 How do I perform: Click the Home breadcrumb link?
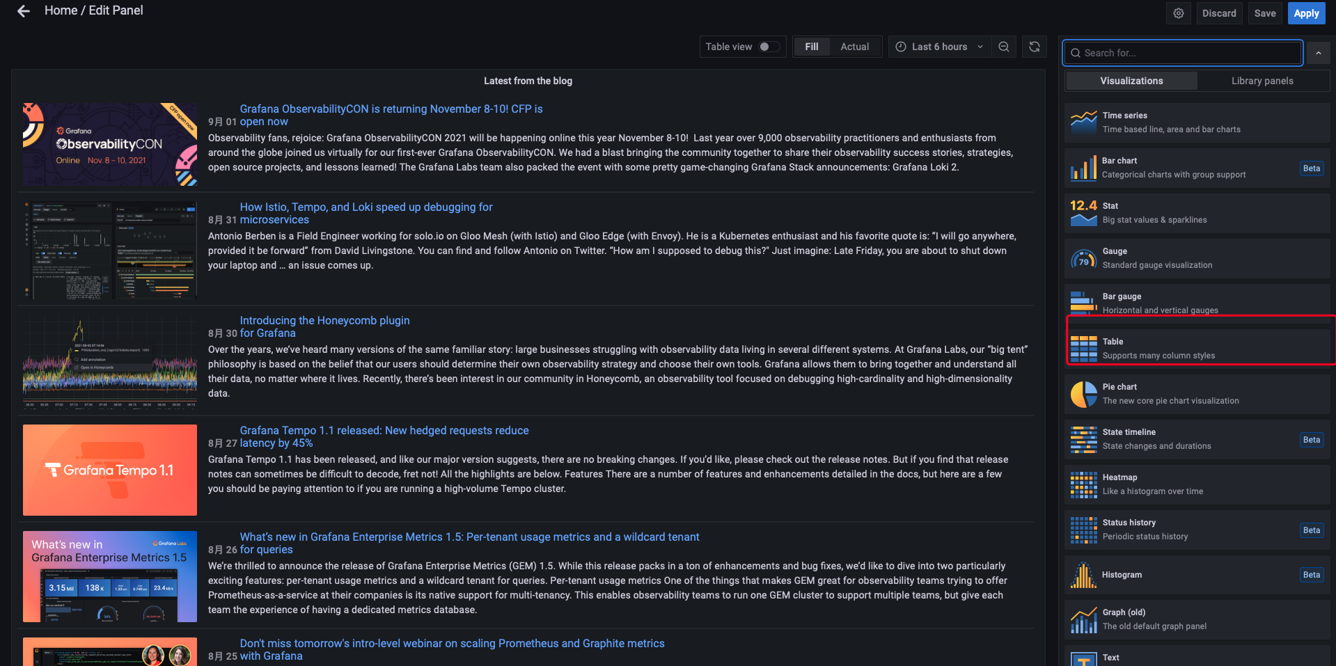(x=61, y=10)
